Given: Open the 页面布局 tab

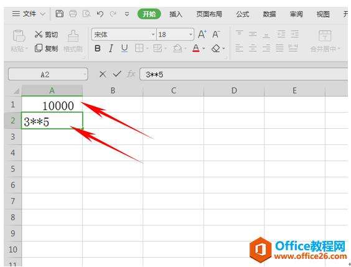Looking at the screenshot, I should pos(209,14).
